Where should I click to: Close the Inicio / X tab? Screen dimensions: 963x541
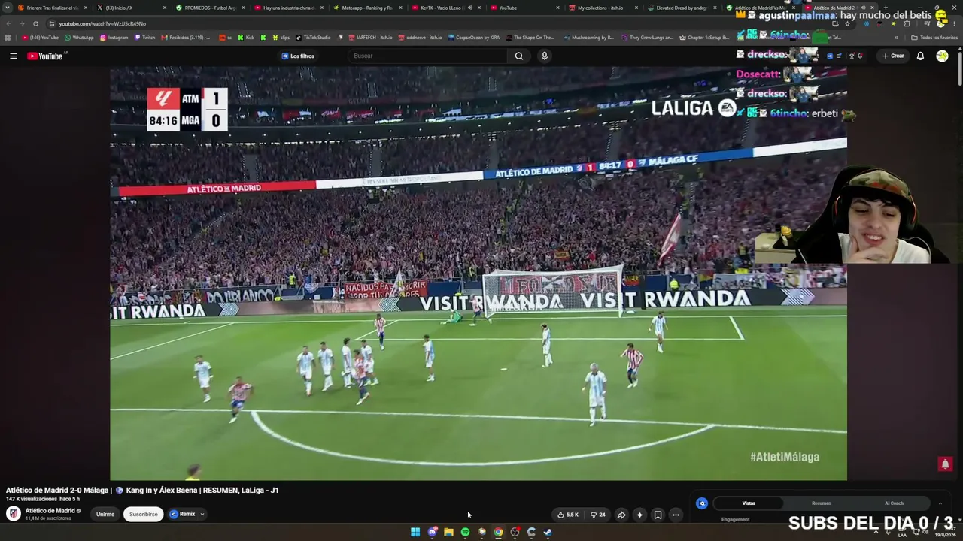click(x=165, y=8)
